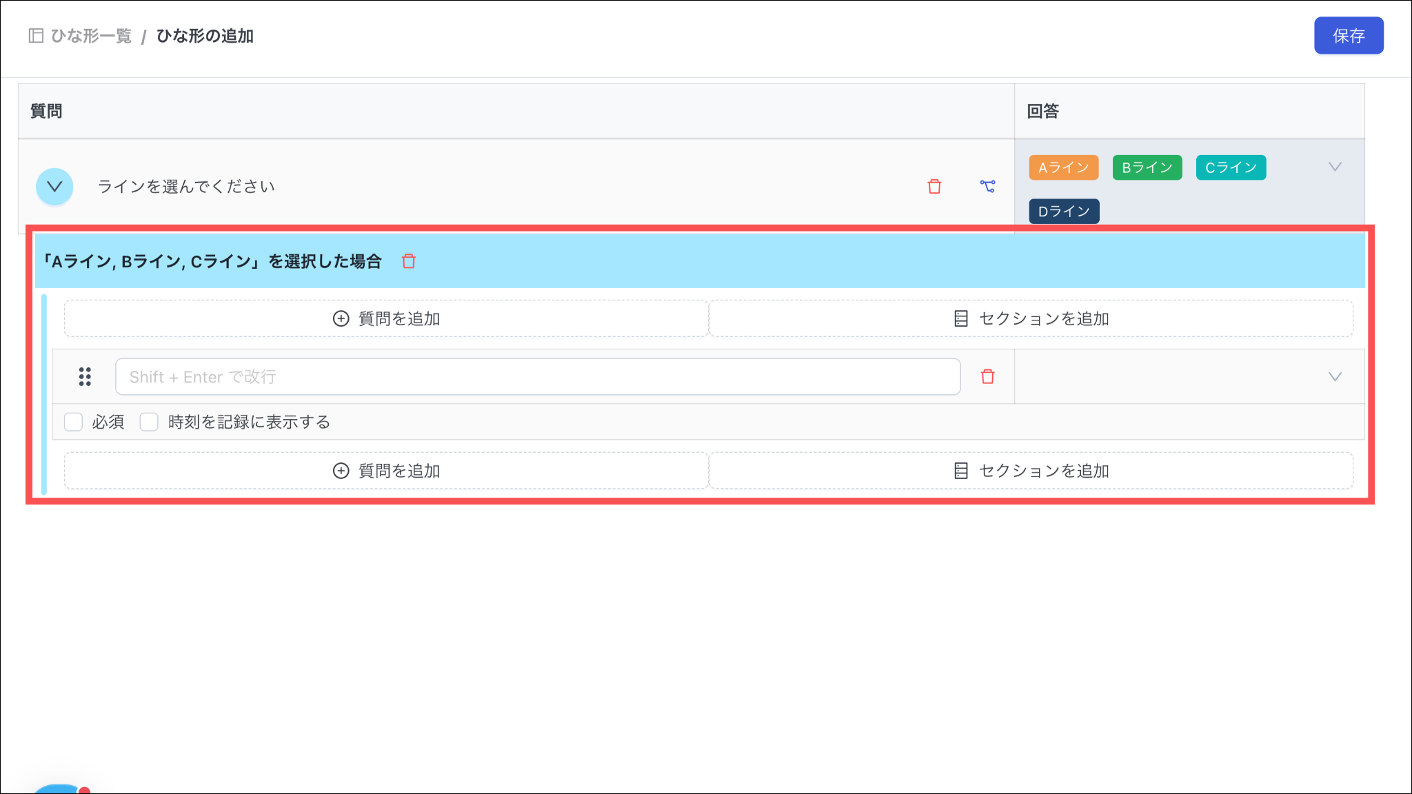Click the dark blue Dライン tag
This screenshot has width=1412, height=794.
point(1063,211)
